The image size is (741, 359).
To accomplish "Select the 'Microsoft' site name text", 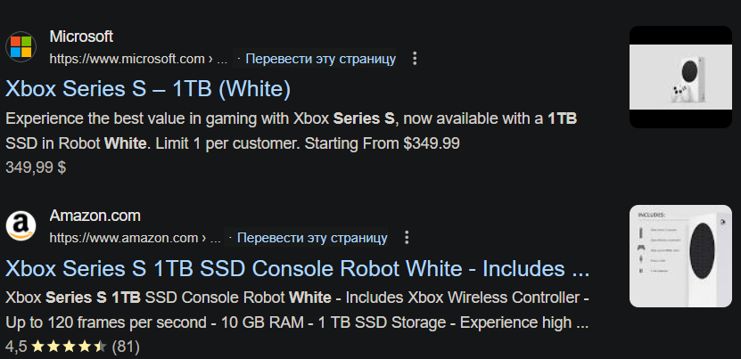I will 81,37.
